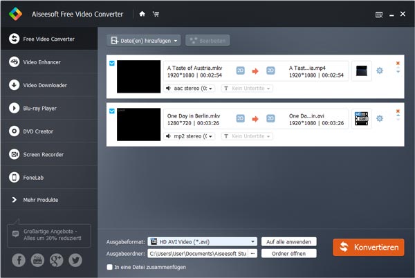Screen dimensions: 415x278
Task: Enable 'In eine Datei zusammenfügen' checkbox
Action: [109, 267]
